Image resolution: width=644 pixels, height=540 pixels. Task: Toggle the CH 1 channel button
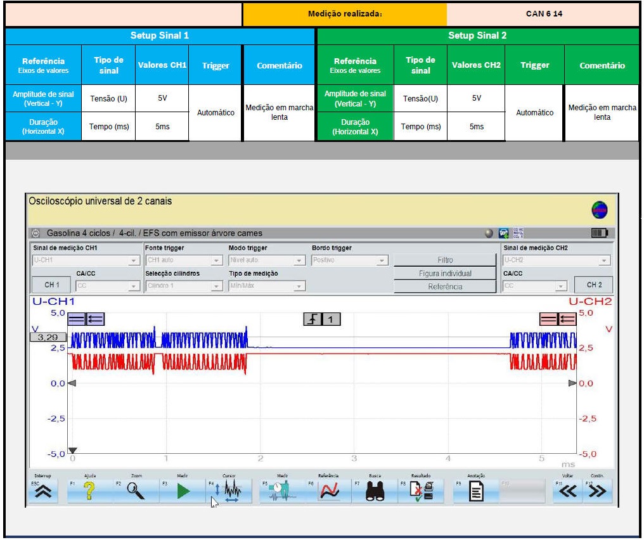click(x=52, y=285)
